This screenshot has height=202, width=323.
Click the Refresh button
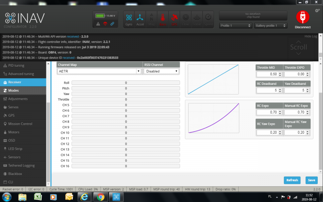[x=292, y=180]
